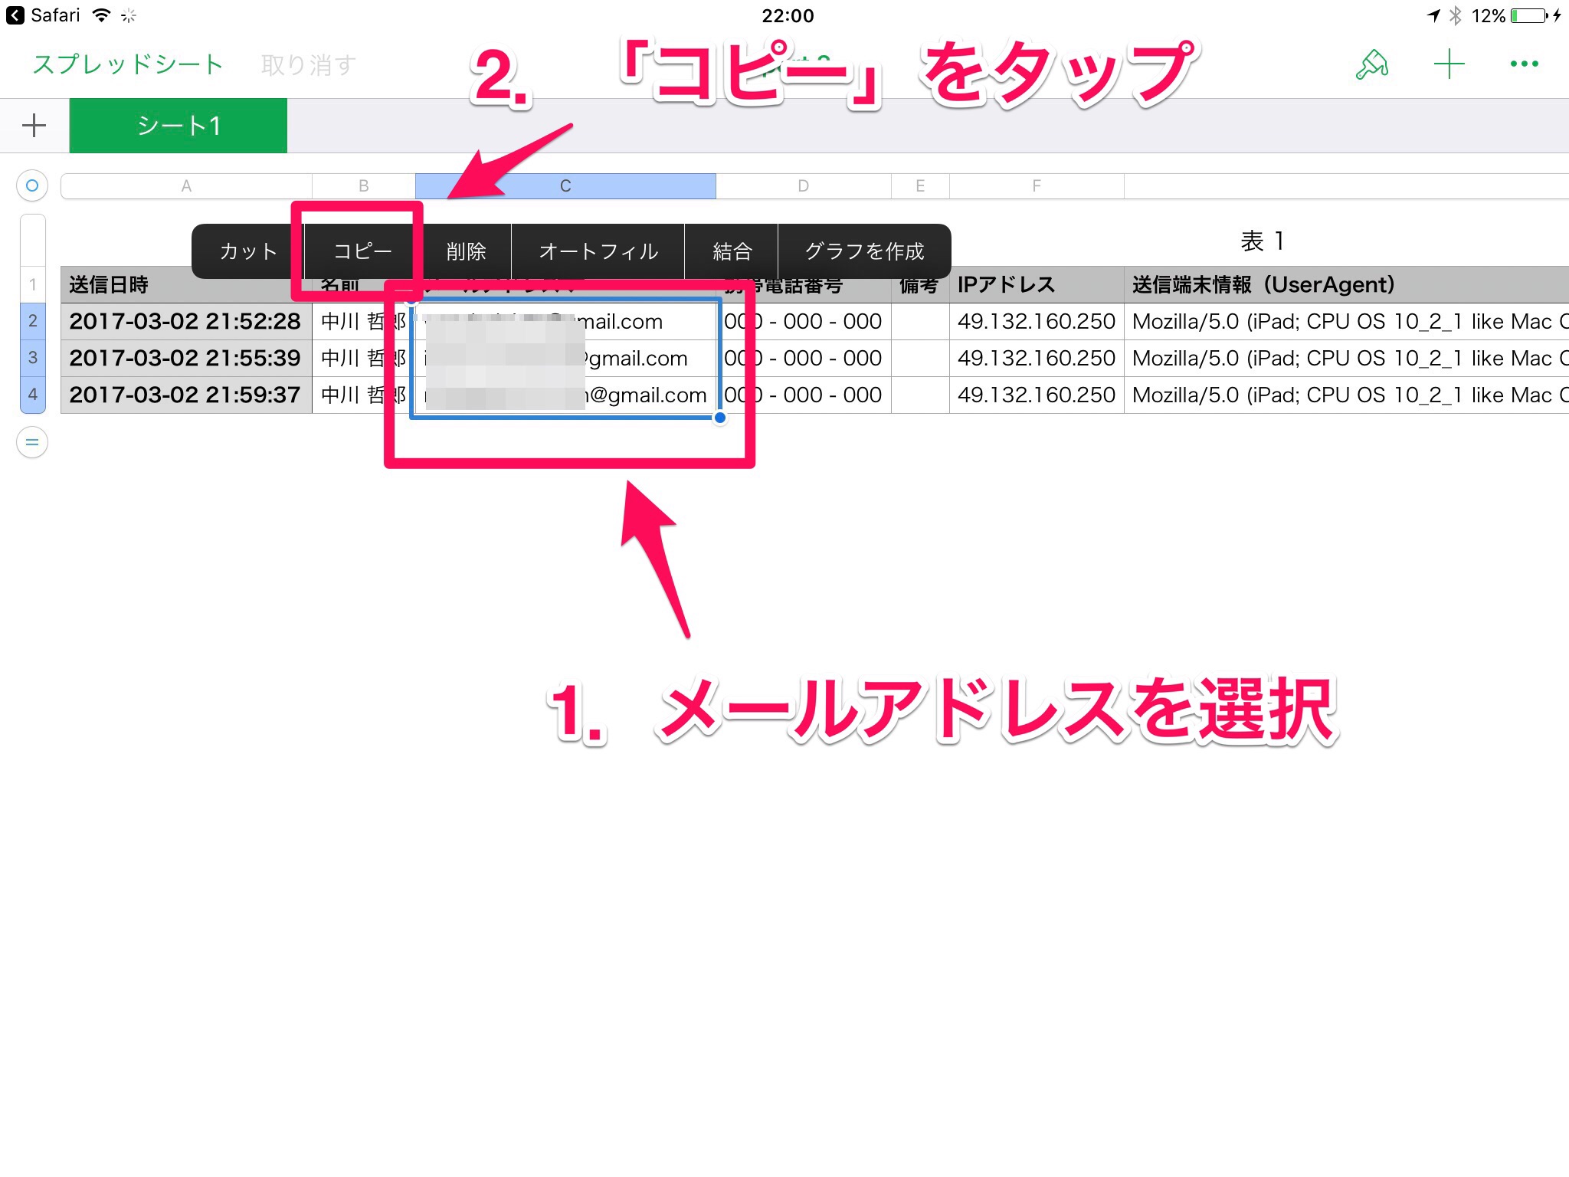Tap the plus insert icon in toolbar
The height and width of the screenshot is (1177, 1569).
(x=1449, y=64)
